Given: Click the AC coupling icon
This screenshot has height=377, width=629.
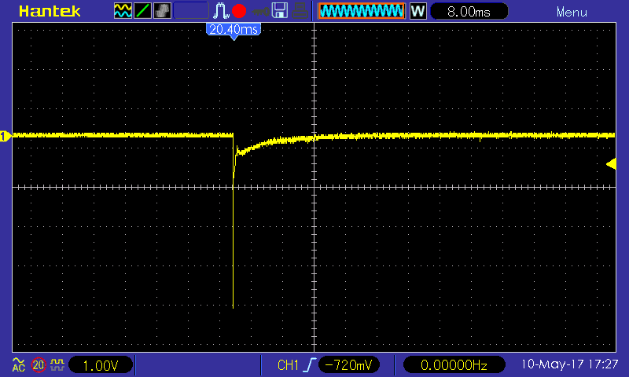Looking at the screenshot, I should (x=18, y=364).
